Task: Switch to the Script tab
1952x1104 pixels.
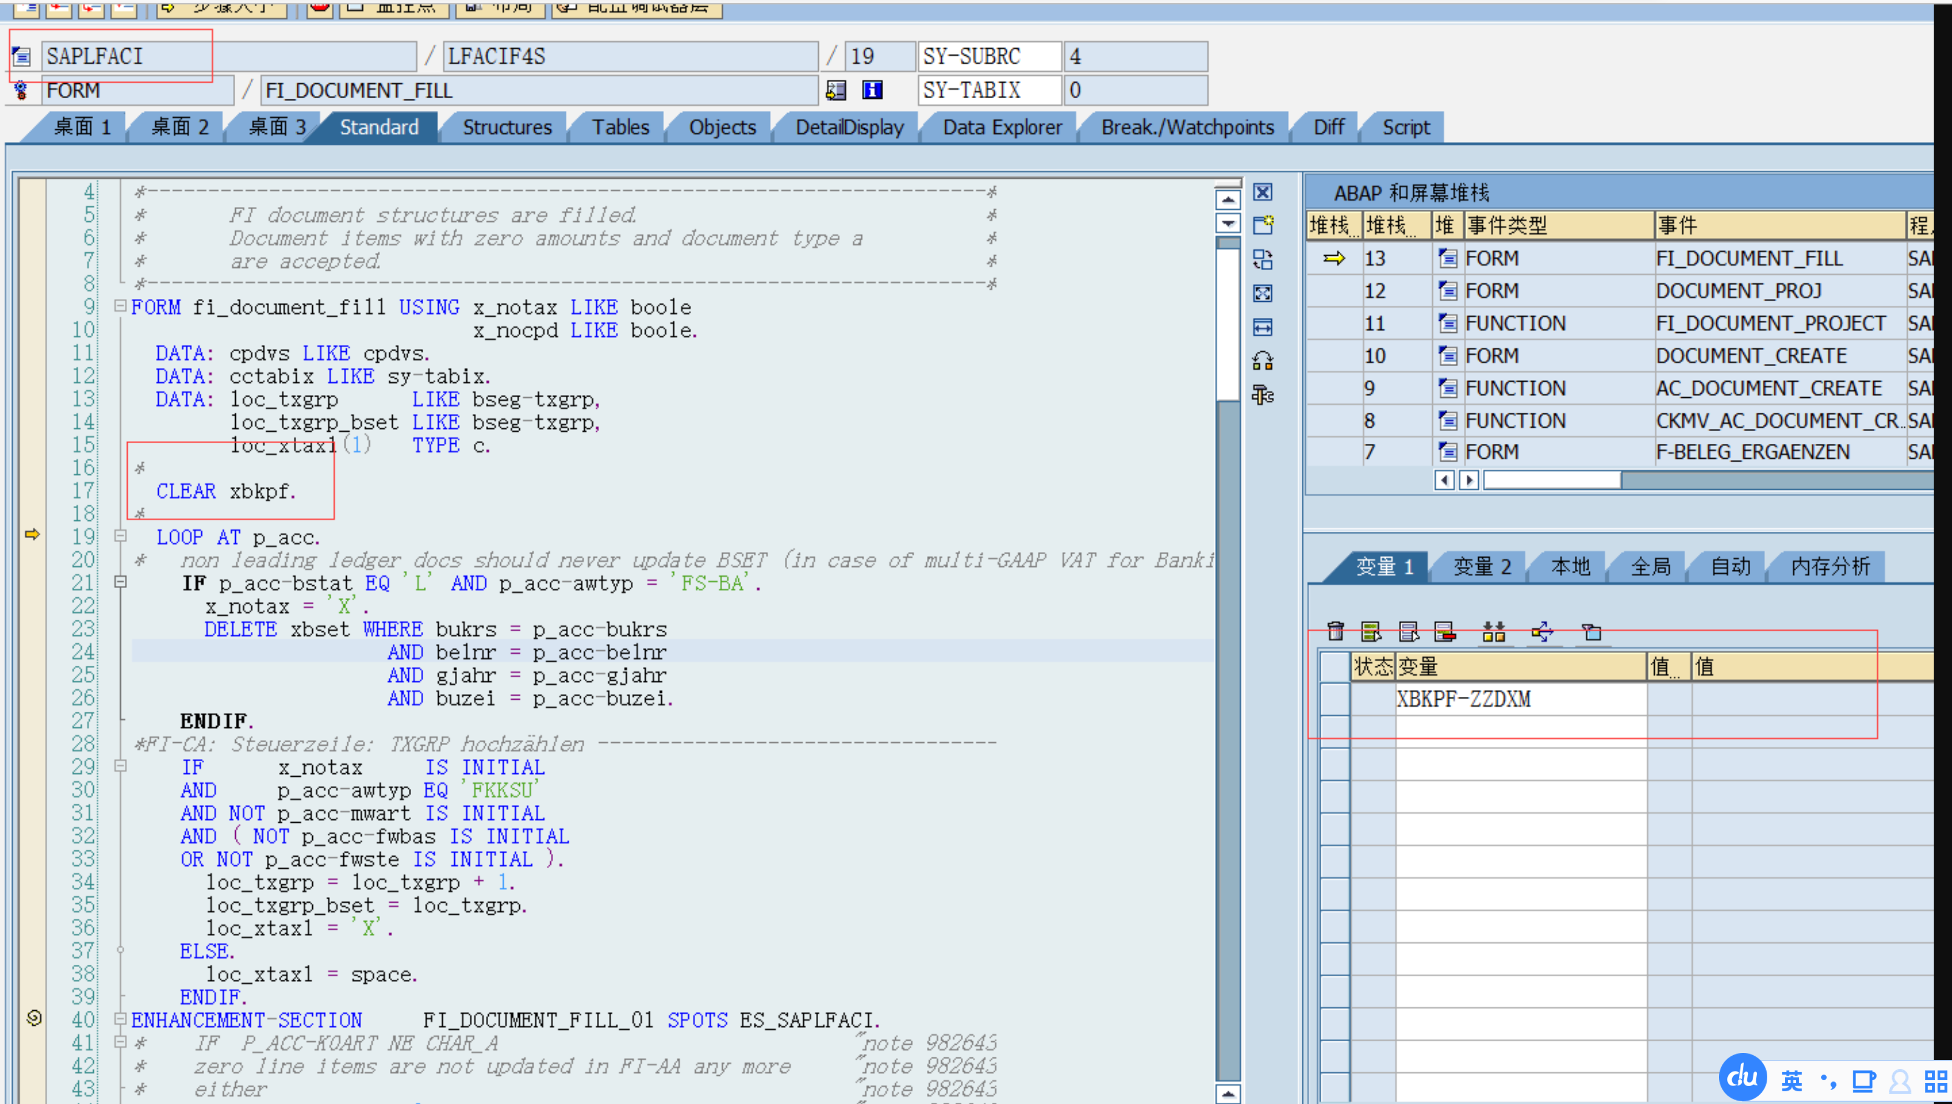Action: pyautogui.click(x=1406, y=128)
